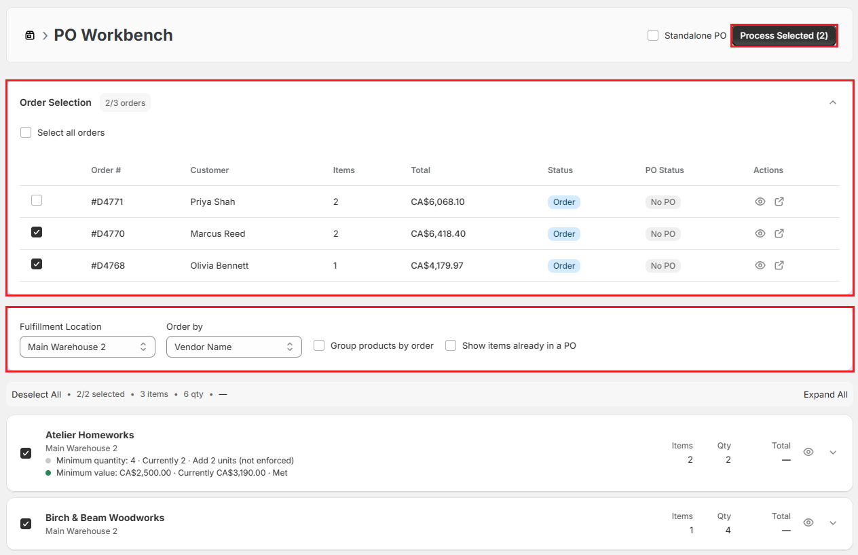Click the Total column header in orders table

tap(421, 170)
